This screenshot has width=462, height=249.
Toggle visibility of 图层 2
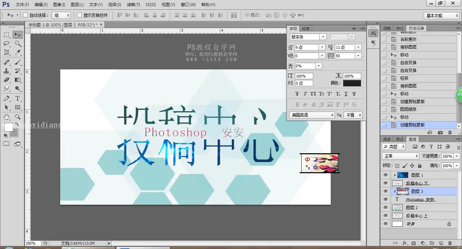coord(386,207)
